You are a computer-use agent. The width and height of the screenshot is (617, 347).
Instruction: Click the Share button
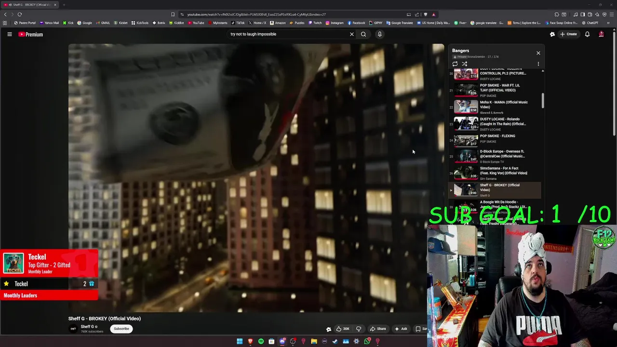point(378,329)
